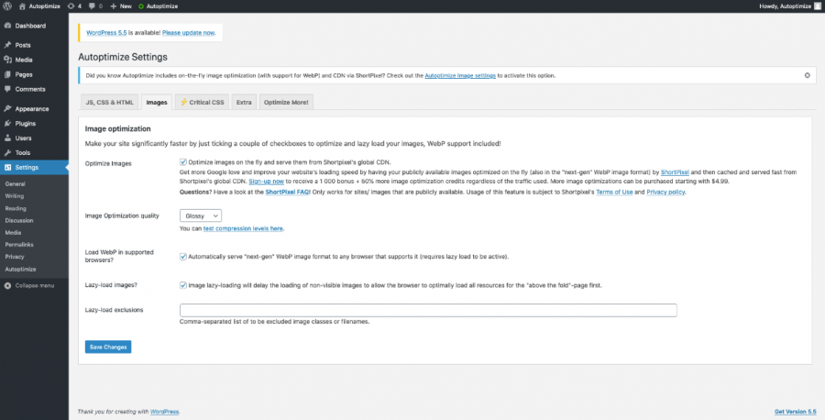Open the ShortPixel FAQ link
Viewport: 825px width, 420px height.
tap(287, 192)
